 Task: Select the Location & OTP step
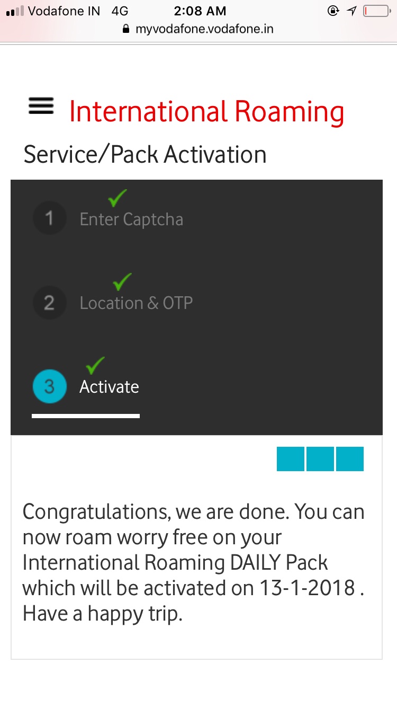[136, 303]
